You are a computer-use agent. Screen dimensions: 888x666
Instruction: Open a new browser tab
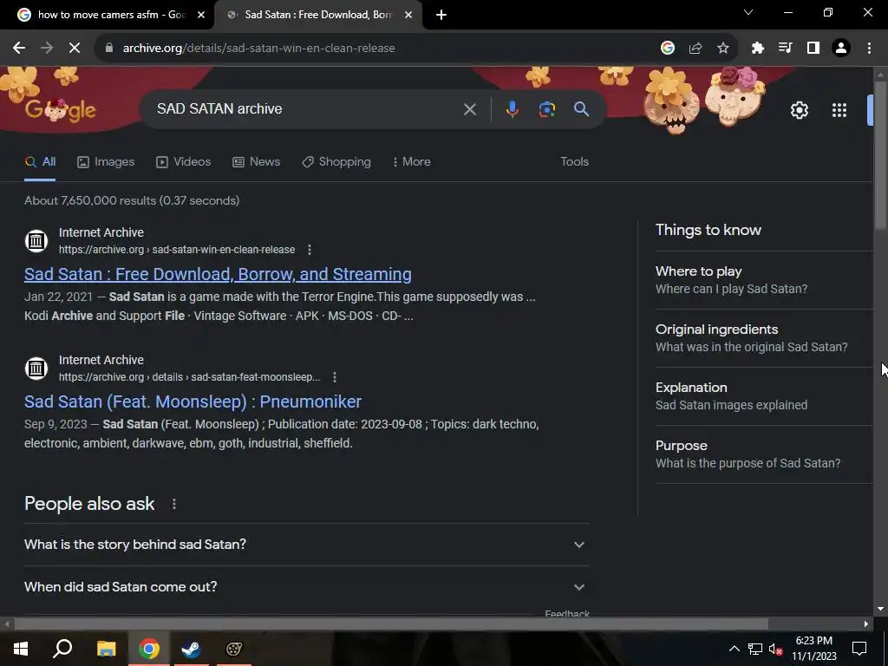(x=441, y=16)
